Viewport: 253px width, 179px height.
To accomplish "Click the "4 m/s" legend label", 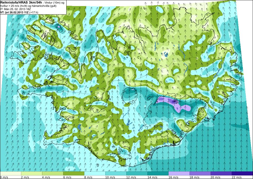I will tap(46, 177).
